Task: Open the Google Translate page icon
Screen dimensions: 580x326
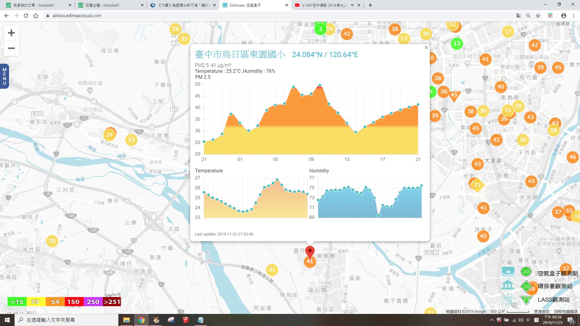Action: 518,16
